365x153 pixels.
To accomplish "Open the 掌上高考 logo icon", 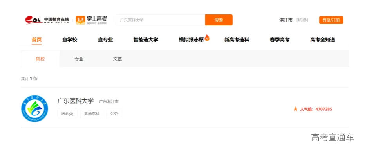I will point(80,20).
